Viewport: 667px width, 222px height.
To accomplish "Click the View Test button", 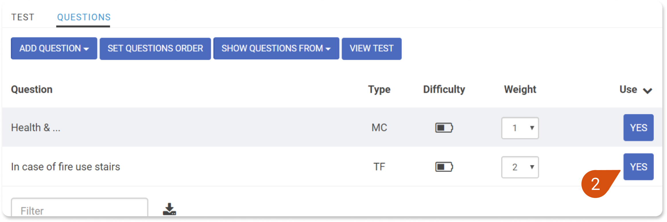I will (372, 48).
